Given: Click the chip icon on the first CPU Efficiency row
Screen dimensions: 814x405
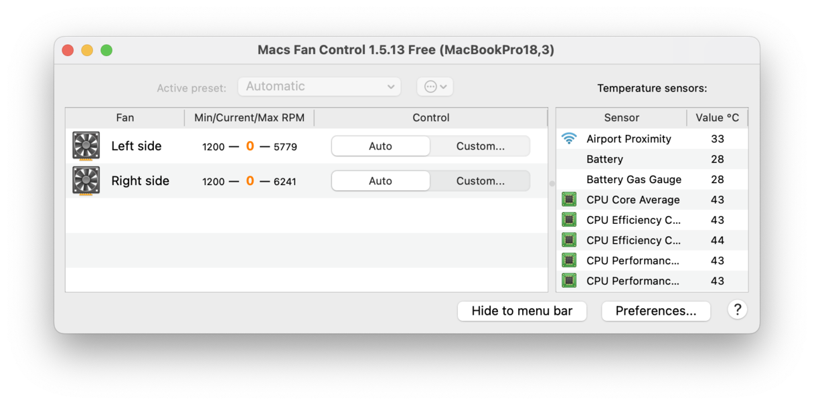Looking at the screenshot, I should coord(570,219).
